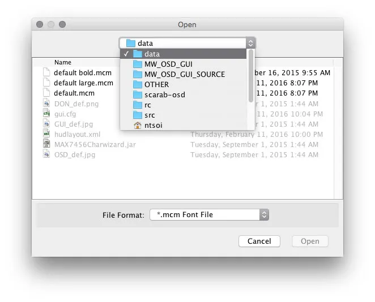
Task: Click the default.mcm file icon
Action: point(46,93)
